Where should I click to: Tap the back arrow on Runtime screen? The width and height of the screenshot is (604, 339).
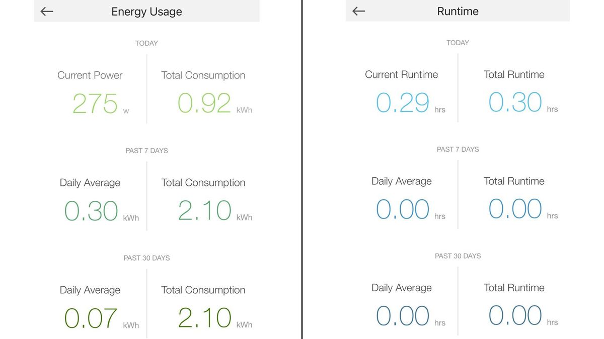click(x=358, y=11)
